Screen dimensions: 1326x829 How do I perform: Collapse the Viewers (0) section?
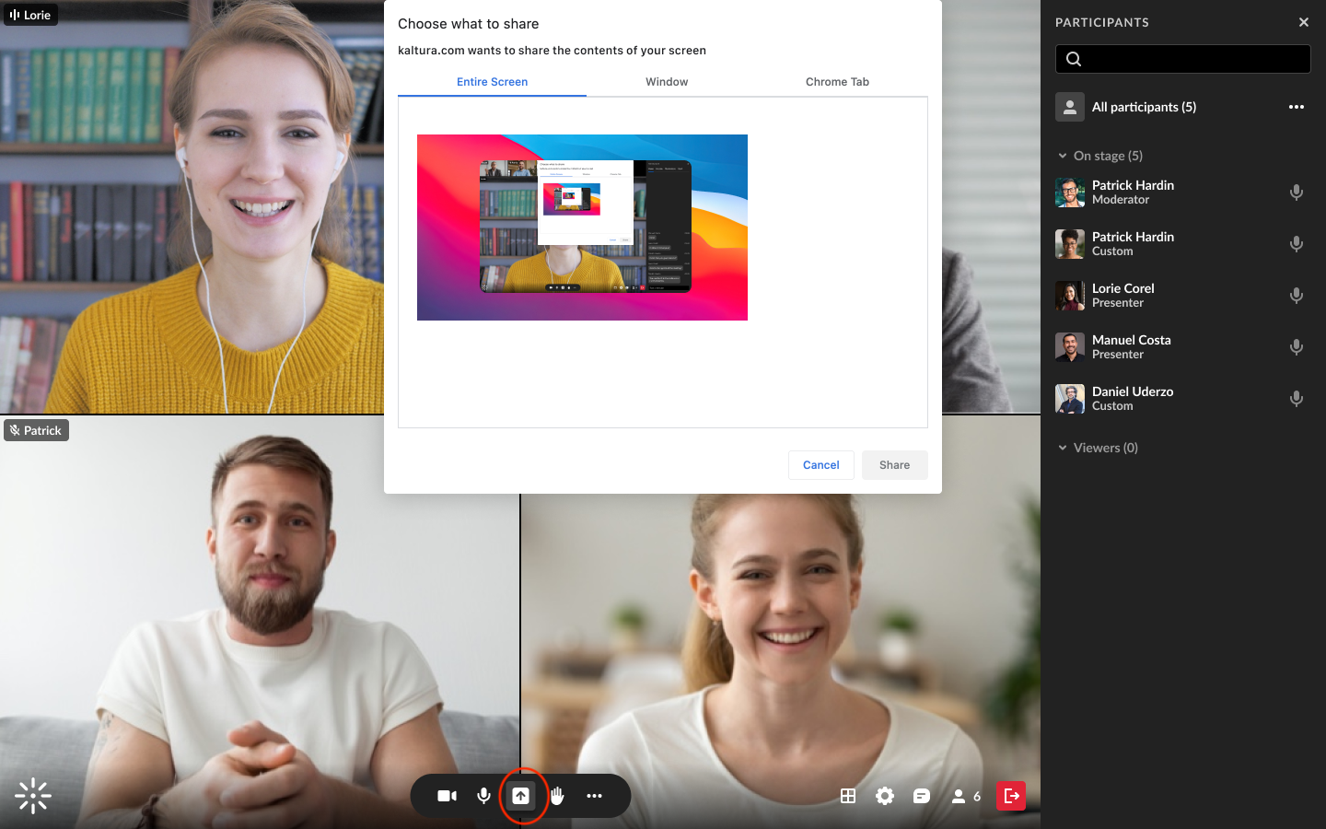click(x=1063, y=448)
